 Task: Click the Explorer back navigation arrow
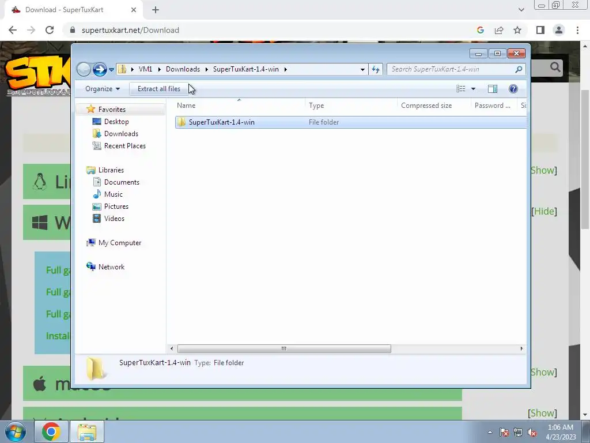click(x=84, y=69)
